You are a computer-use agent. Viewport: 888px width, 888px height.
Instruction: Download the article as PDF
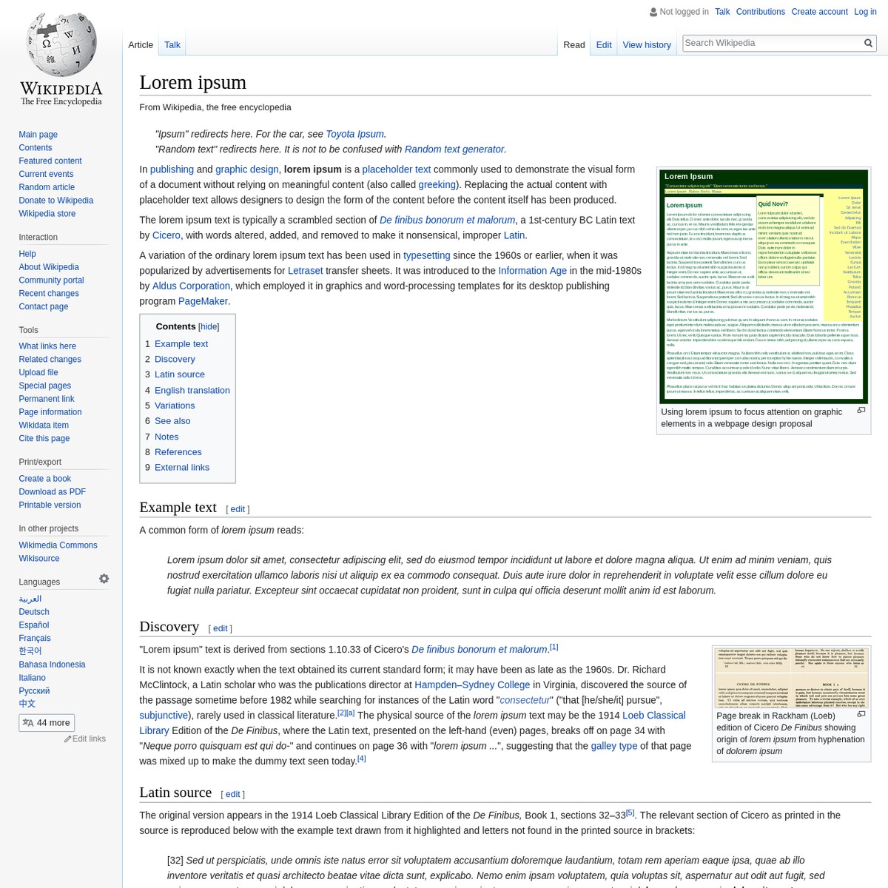(x=52, y=491)
